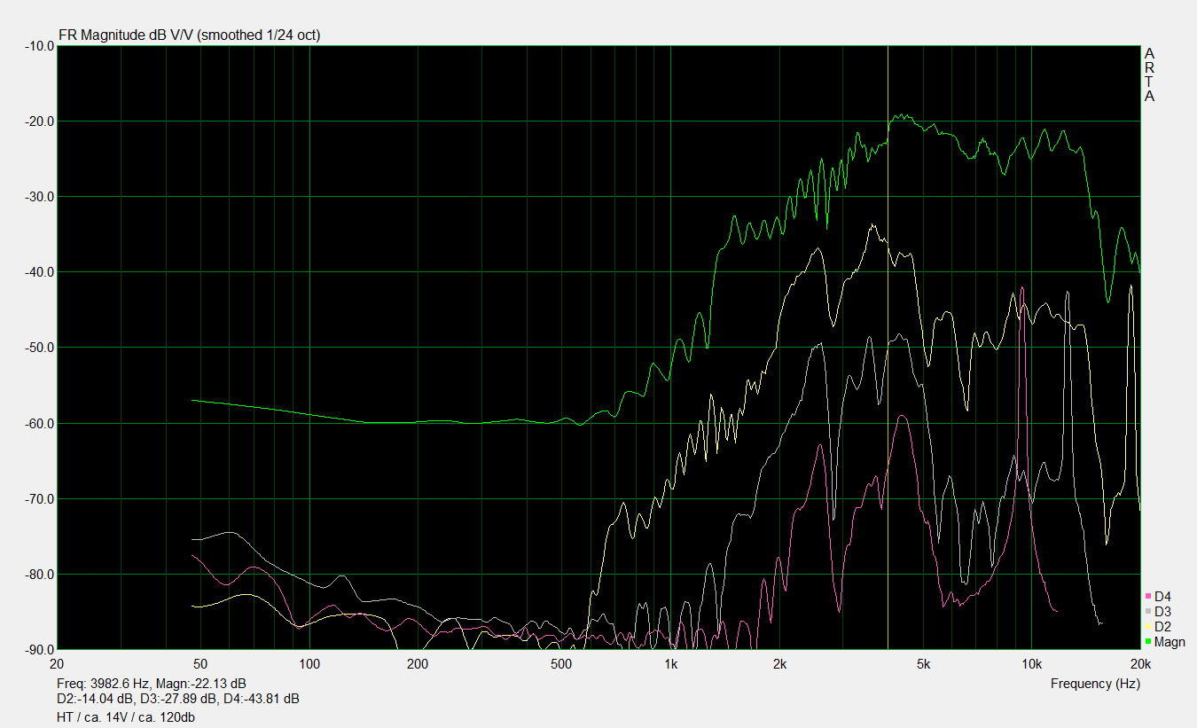Click the D2, D3, D4 distortion readout line

click(177, 699)
